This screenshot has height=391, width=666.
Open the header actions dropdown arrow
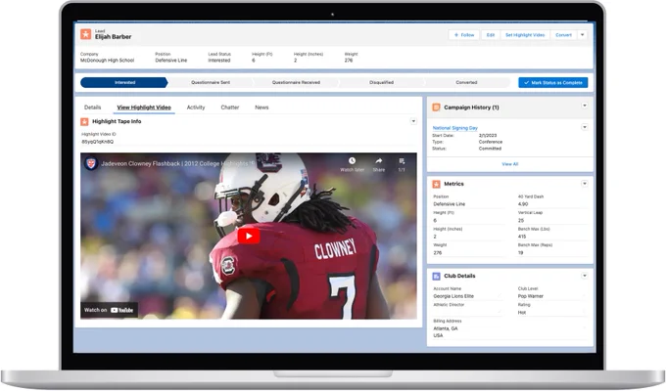point(583,35)
